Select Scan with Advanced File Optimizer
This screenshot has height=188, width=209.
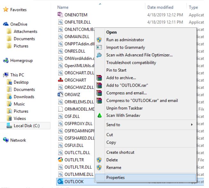pyautogui.click(x=140, y=55)
